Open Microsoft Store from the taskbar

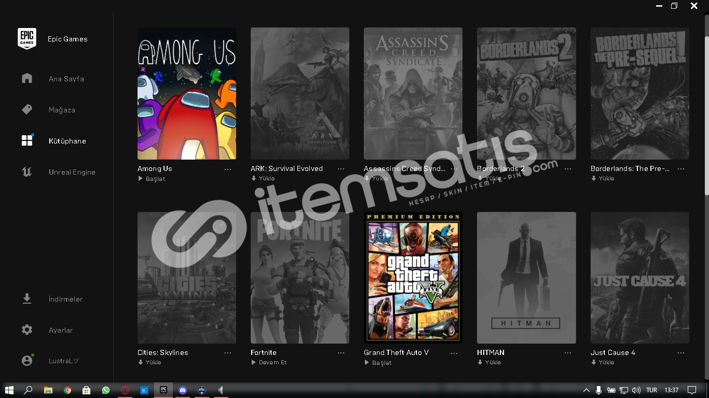tap(87, 390)
